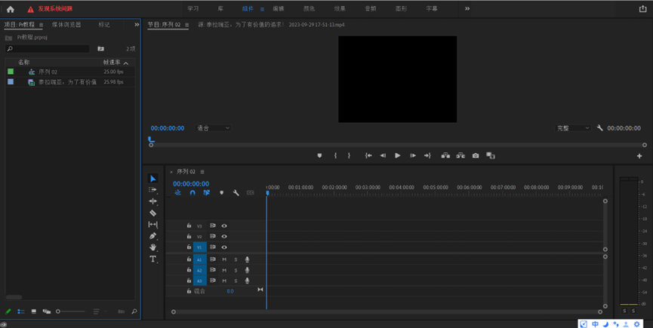Screen dimensions: 653x328
Task: Expand the workspace overflow chevron menu
Action: tap(467, 9)
